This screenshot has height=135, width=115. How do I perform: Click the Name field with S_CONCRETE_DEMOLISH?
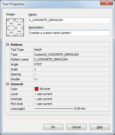(69, 20)
